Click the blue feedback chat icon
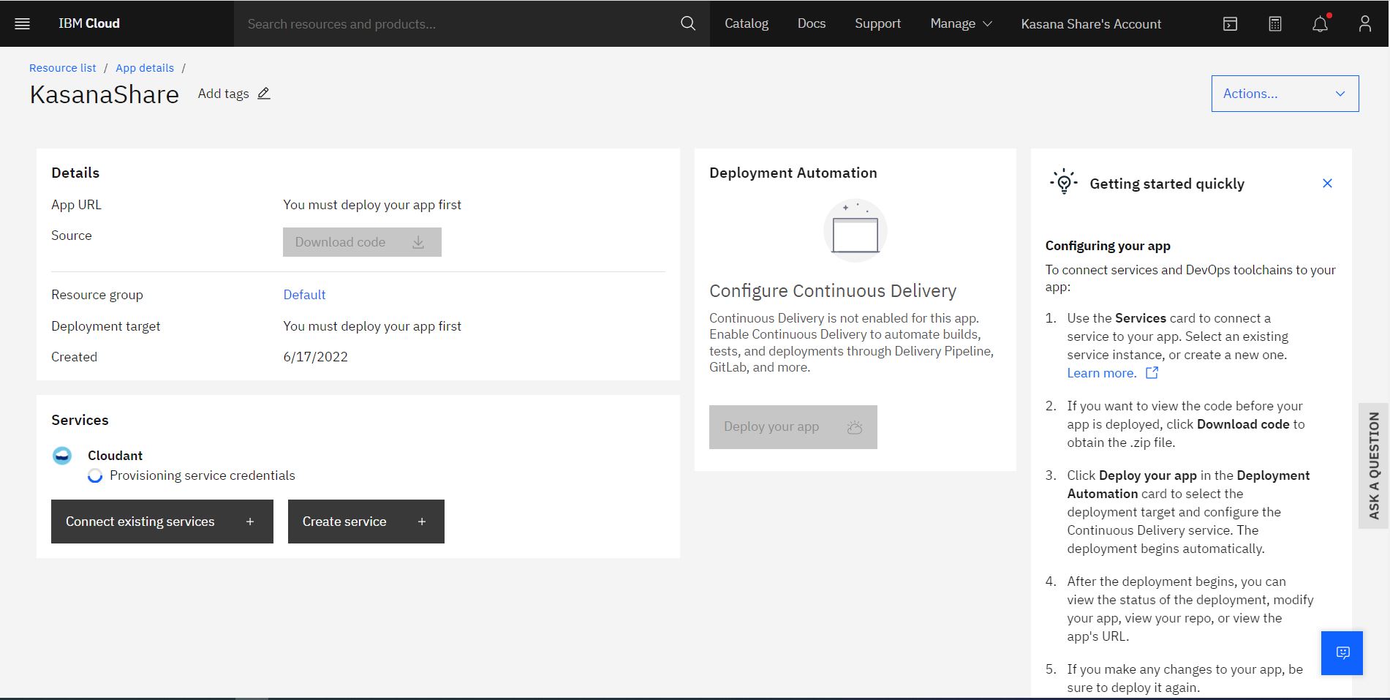Image resolution: width=1390 pixels, height=700 pixels. 1342,652
